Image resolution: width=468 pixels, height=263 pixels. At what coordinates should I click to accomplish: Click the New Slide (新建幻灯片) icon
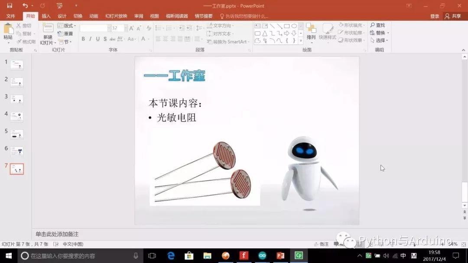(x=48, y=29)
